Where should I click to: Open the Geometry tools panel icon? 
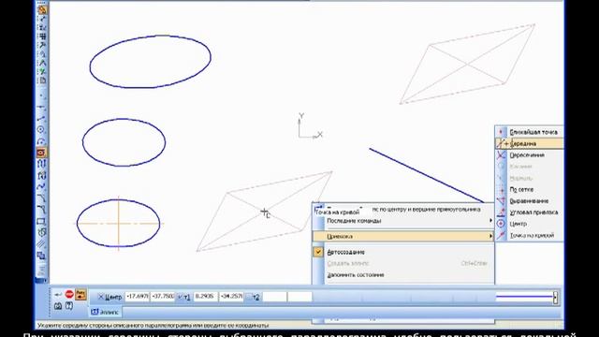coord(42,10)
